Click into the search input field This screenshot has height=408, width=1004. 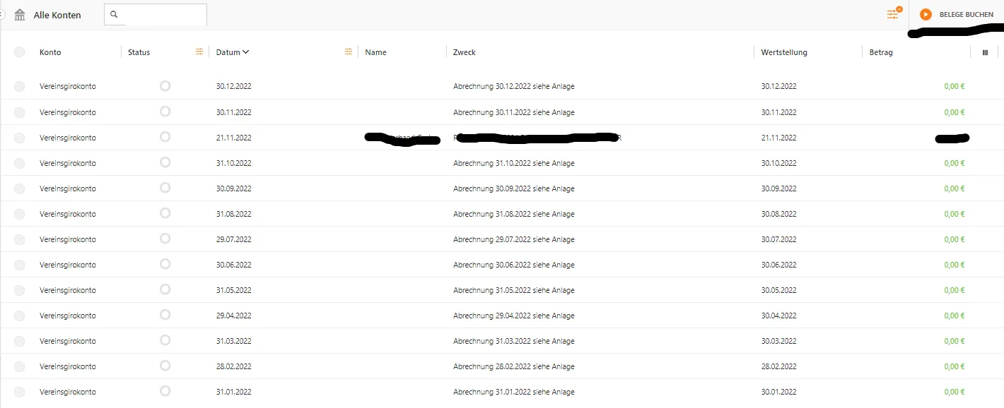coord(164,15)
